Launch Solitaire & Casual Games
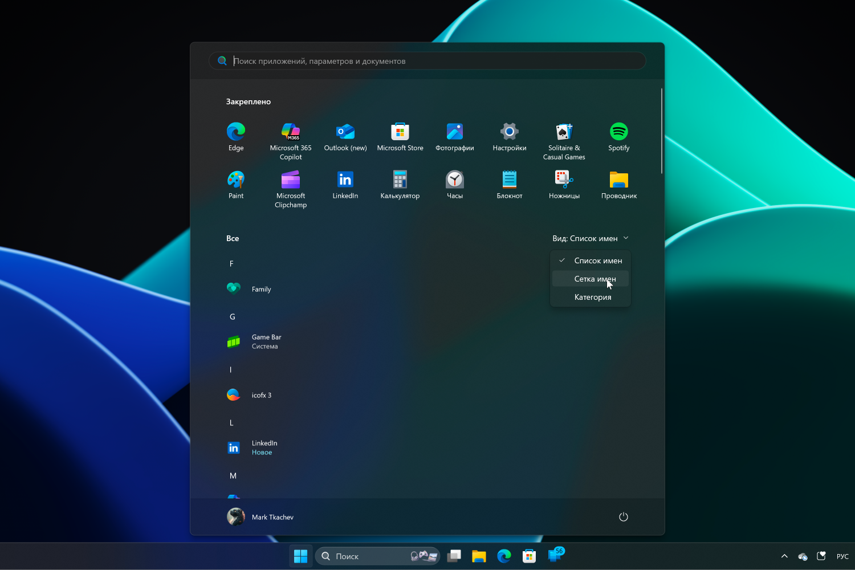Screen dimensions: 855x570 pos(564,141)
